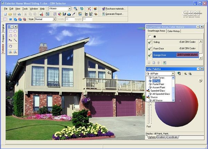Image resolution: width=208 pixels, height=149 pixels.
Task: Click the zoom in magnifier in toolbox
Action: (10, 52)
